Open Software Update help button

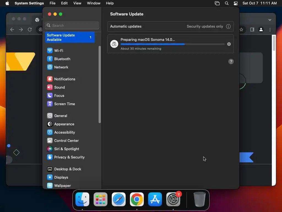[x=231, y=62]
